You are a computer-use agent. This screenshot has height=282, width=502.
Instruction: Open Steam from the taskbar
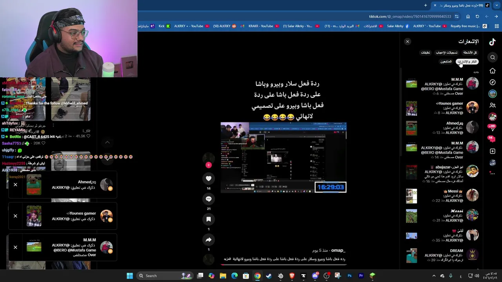(x=269, y=276)
